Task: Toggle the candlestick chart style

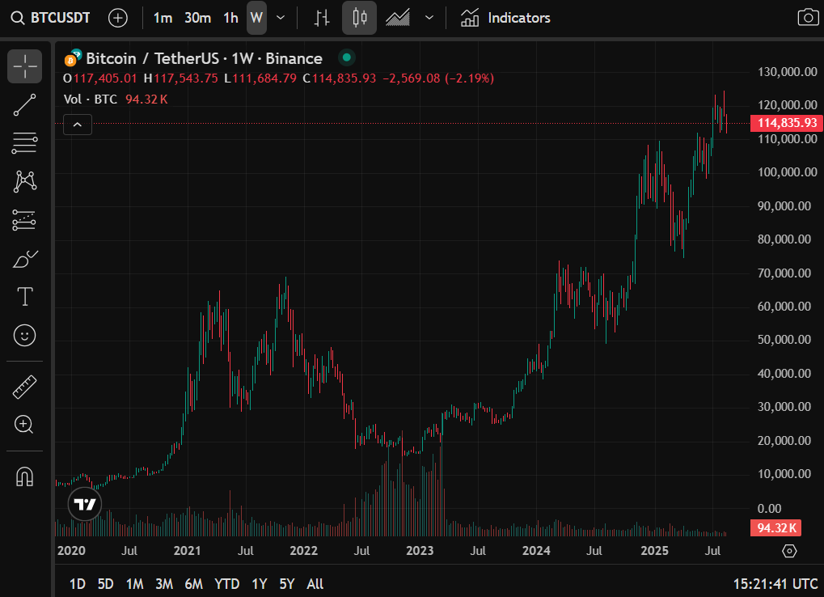Action: click(x=359, y=18)
